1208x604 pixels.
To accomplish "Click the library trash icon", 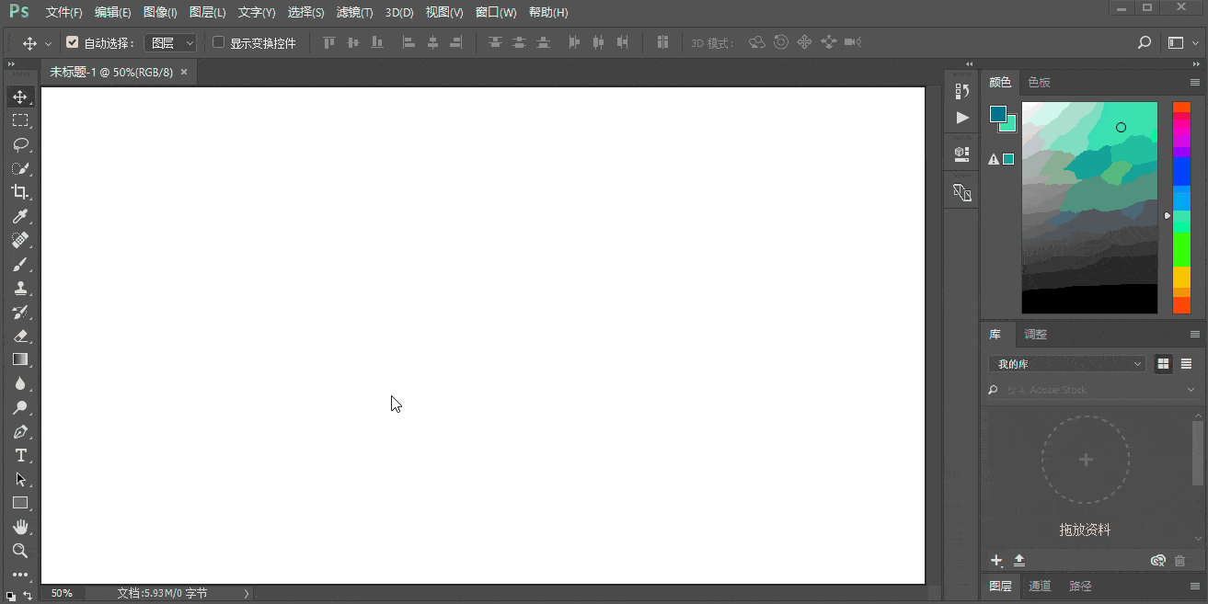I will click(x=1180, y=560).
